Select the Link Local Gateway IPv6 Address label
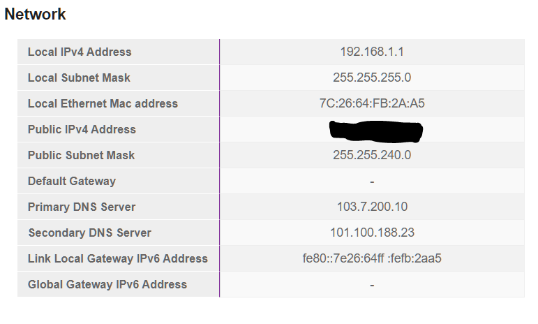Image resolution: width=538 pixels, height=324 pixels. click(118, 258)
